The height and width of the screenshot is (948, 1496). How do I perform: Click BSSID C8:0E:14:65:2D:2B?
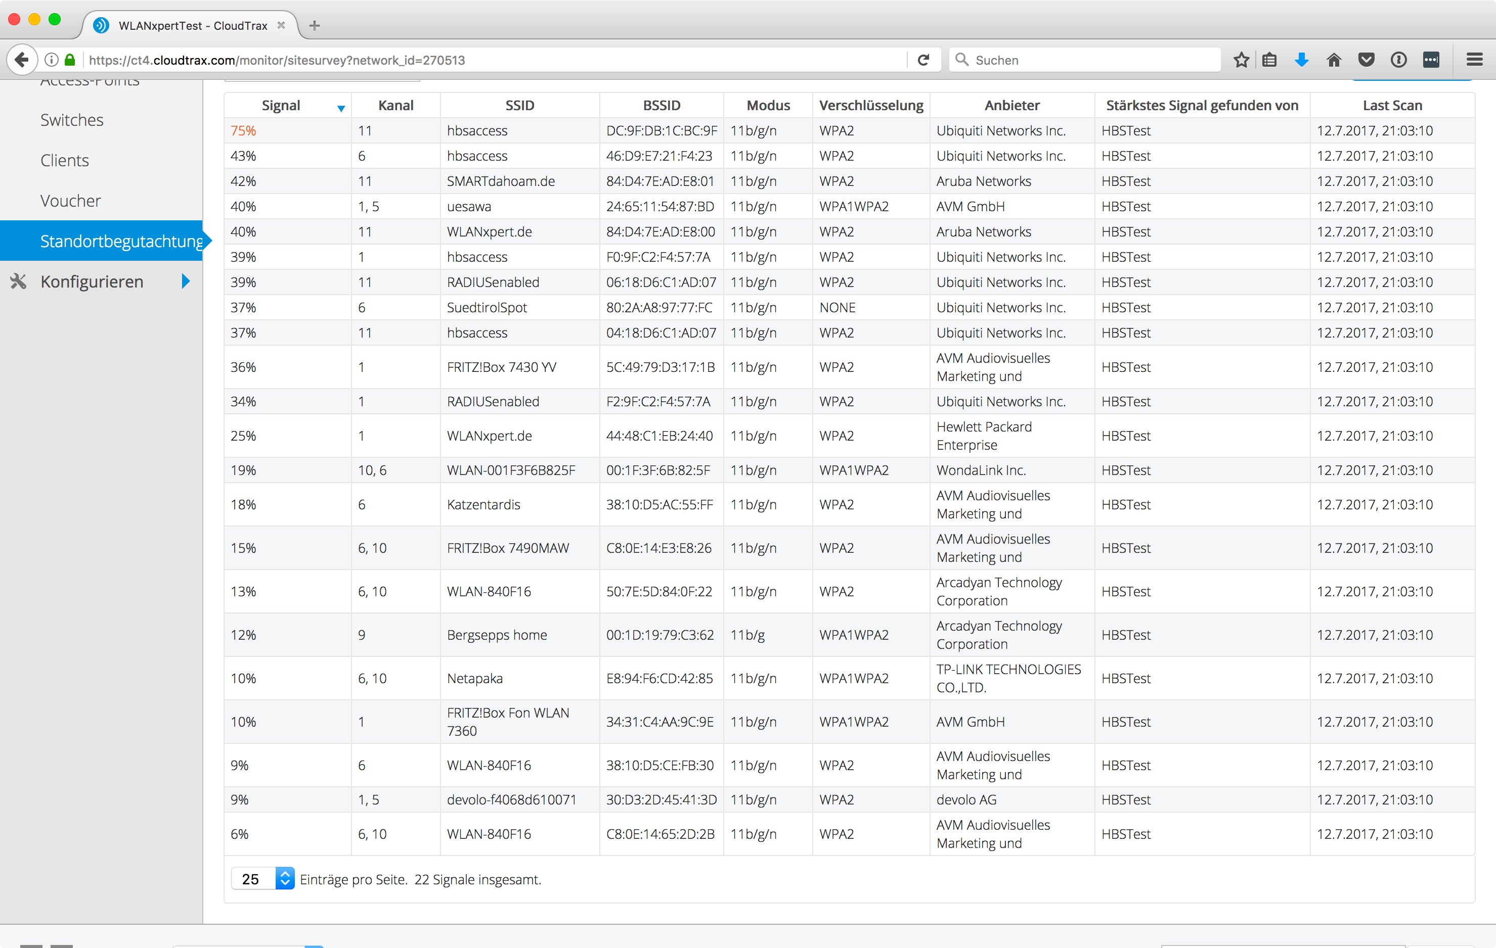[x=661, y=834]
